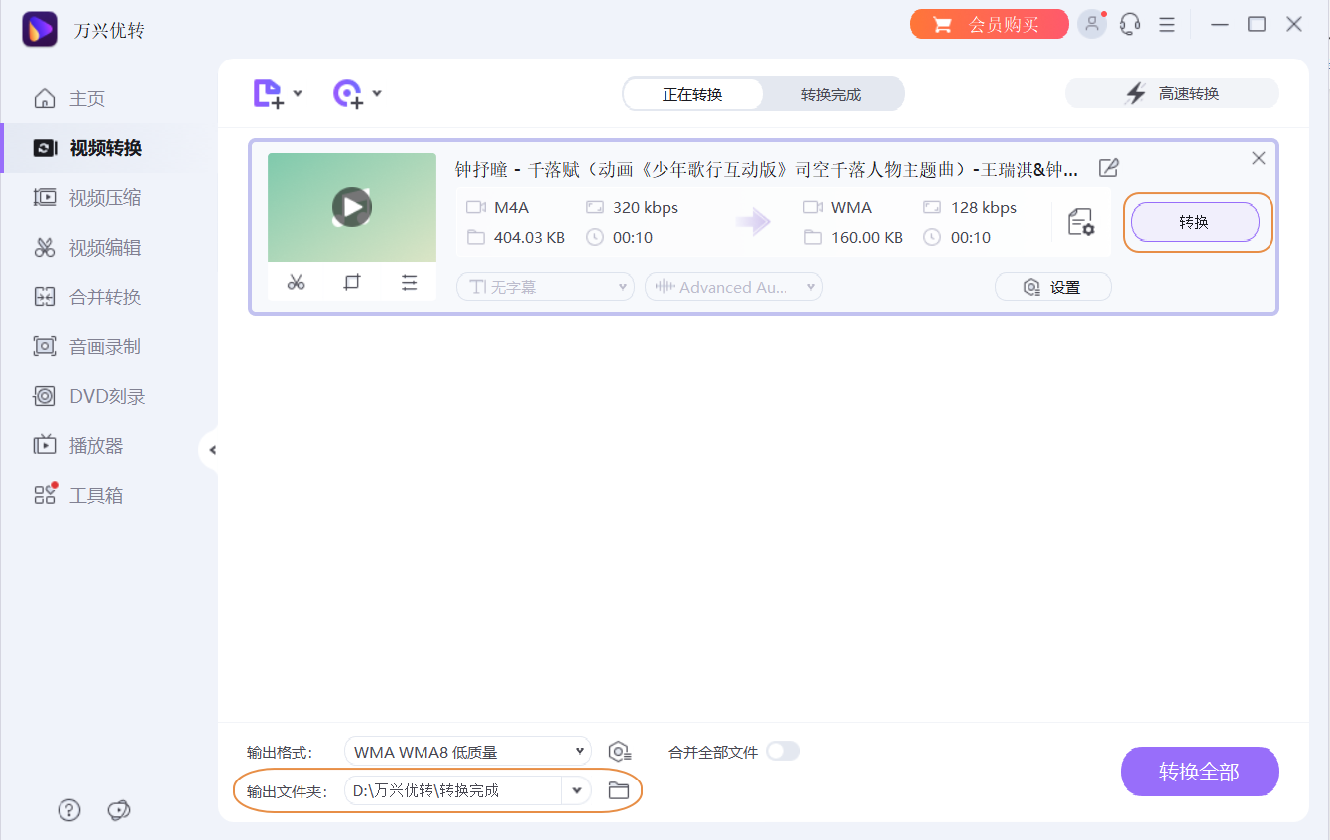The height and width of the screenshot is (840, 1330).
Task: Select the 正在转换 tab
Action: [x=692, y=93]
